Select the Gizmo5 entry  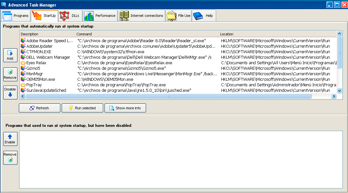33,68
